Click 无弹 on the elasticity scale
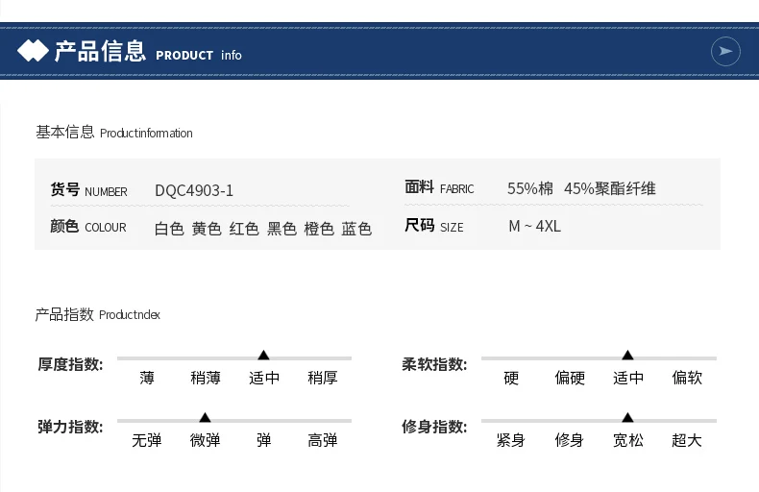The width and height of the screenshot is (759, 492). (147, 440)
